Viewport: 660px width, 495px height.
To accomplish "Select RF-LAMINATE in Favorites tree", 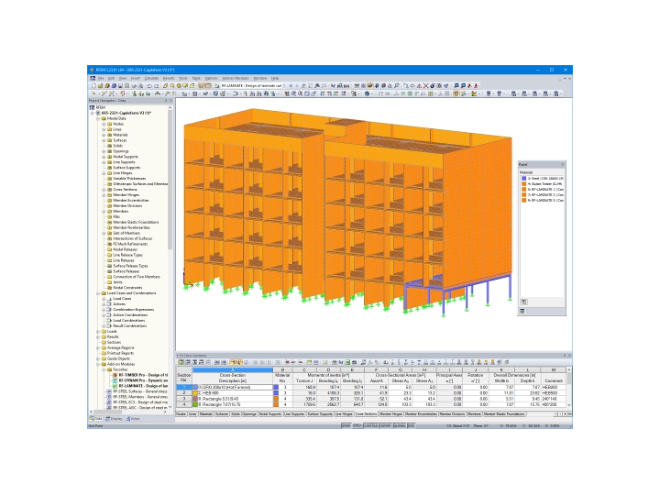I will [143, 386].
